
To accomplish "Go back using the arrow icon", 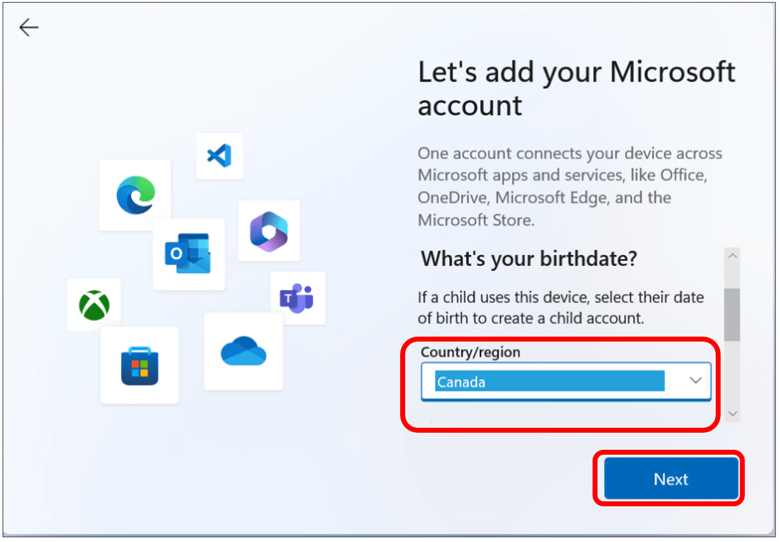I will (29, 27).
